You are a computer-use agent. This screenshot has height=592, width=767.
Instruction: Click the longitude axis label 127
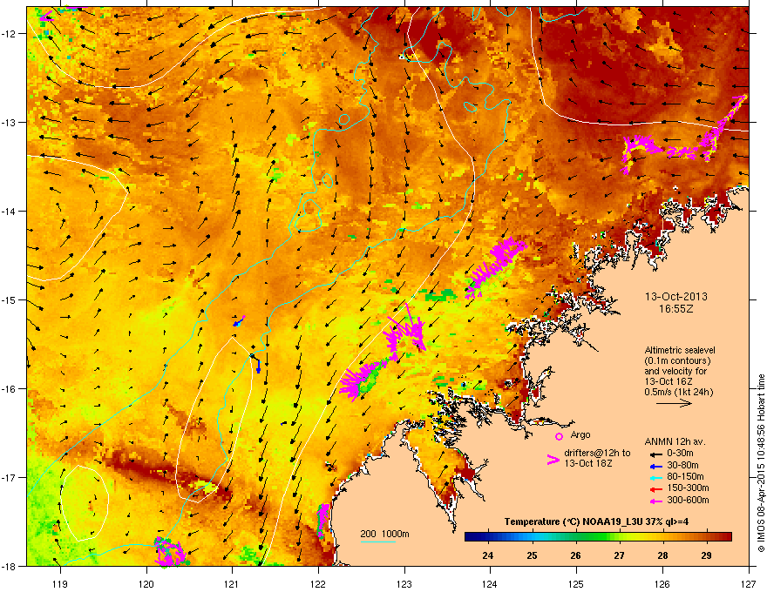pyautogui.click(x=749, y=583)
